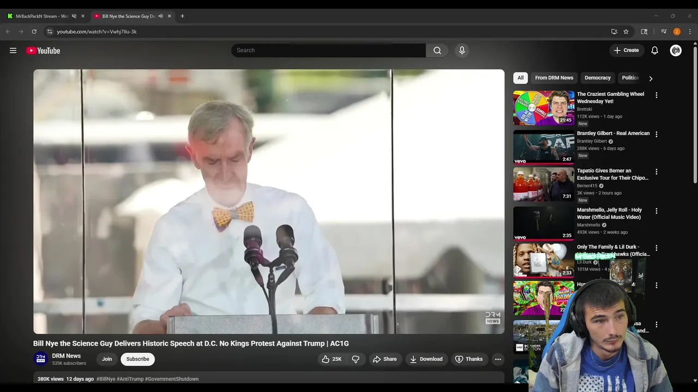This screenshot has width=698, height=392.
Task: Open Tapatio Gives Berner tour thumbnail
Action: pyautogui.click(x=544, y=185)
